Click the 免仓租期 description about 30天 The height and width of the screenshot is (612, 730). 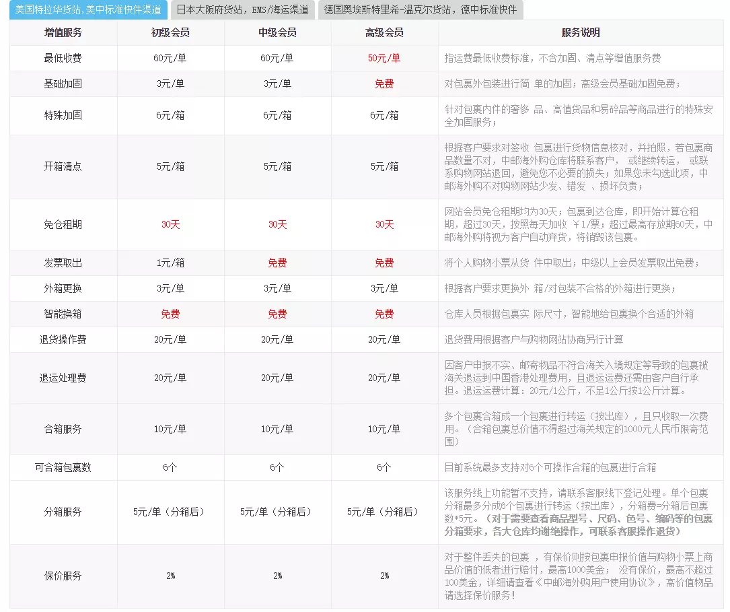pyautogui.click(x=578, y=224)
